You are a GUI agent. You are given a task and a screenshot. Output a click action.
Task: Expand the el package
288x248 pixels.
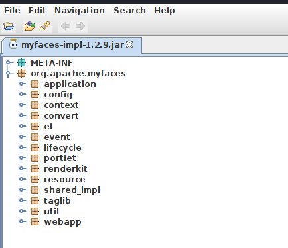pos(23,126)
